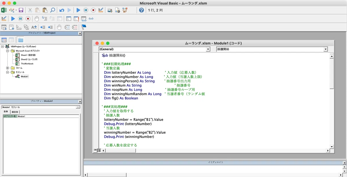Click the line lotteryNumber = Range("B1").Value
Viewport: 347px width, 177px height.
click(134, 120)
